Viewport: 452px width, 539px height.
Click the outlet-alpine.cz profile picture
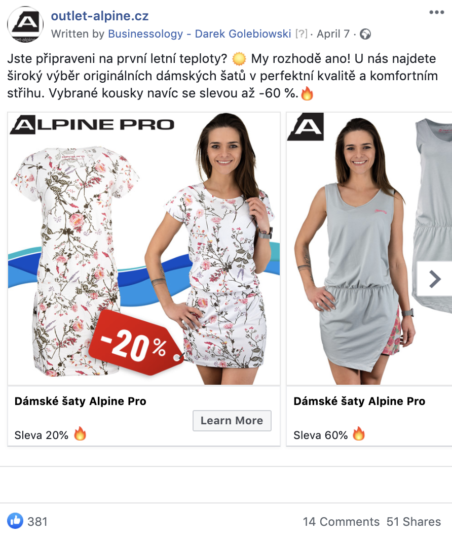point(25,24)
